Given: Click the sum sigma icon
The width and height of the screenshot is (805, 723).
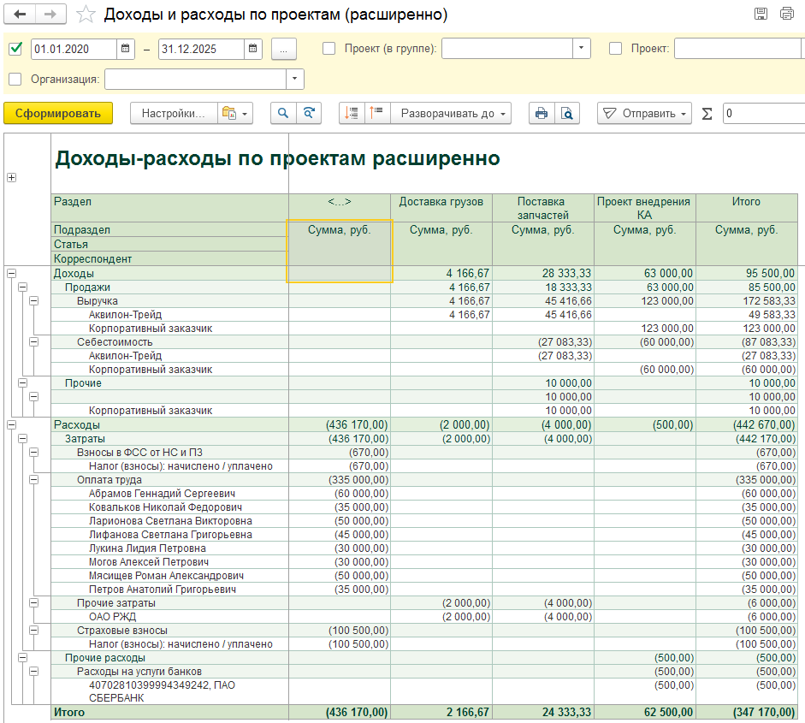Looking at the screenshot, I should click(707, 114).
